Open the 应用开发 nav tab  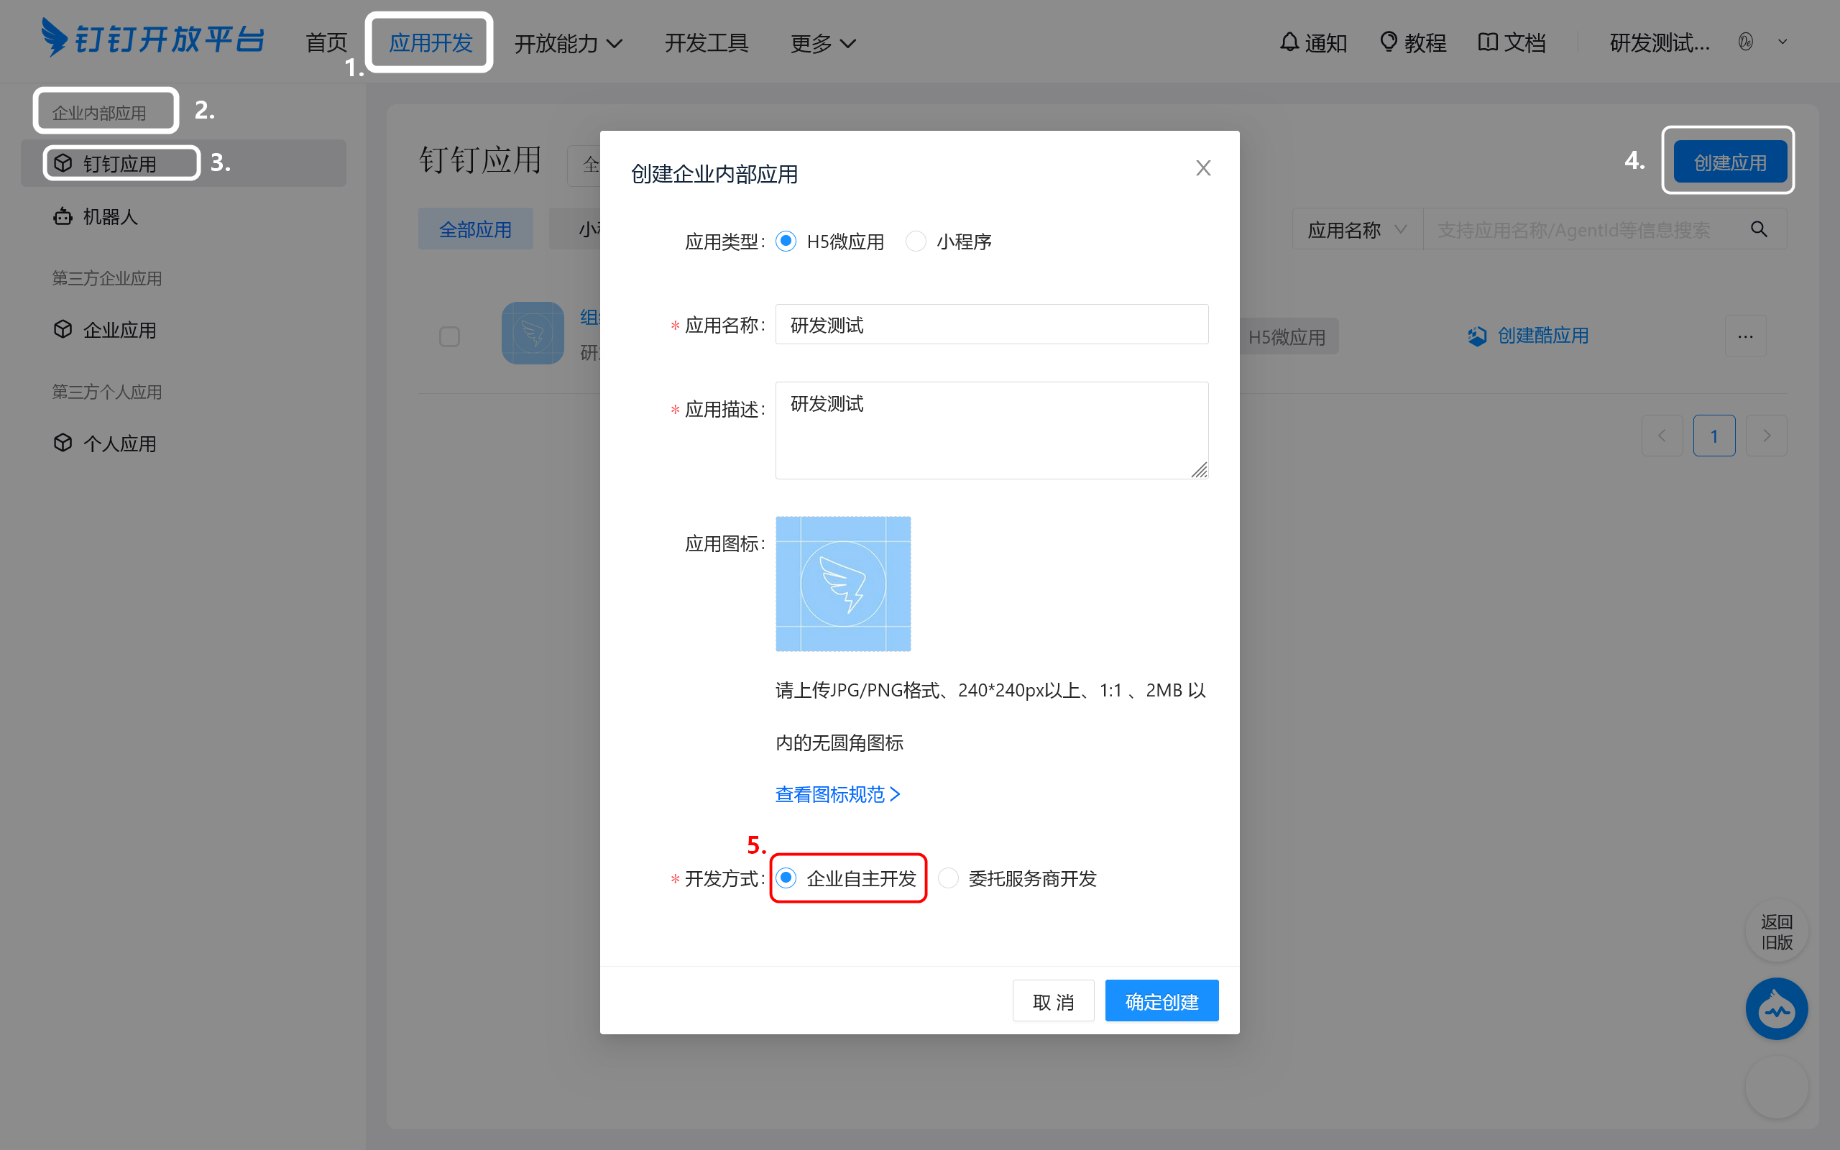431,42
